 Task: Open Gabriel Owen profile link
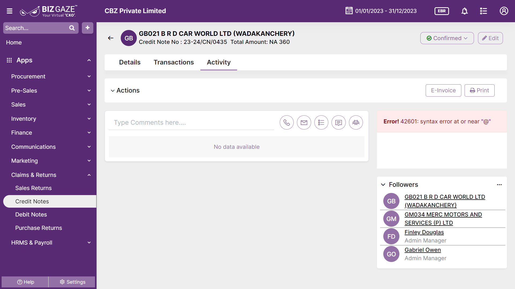[422, 250]
